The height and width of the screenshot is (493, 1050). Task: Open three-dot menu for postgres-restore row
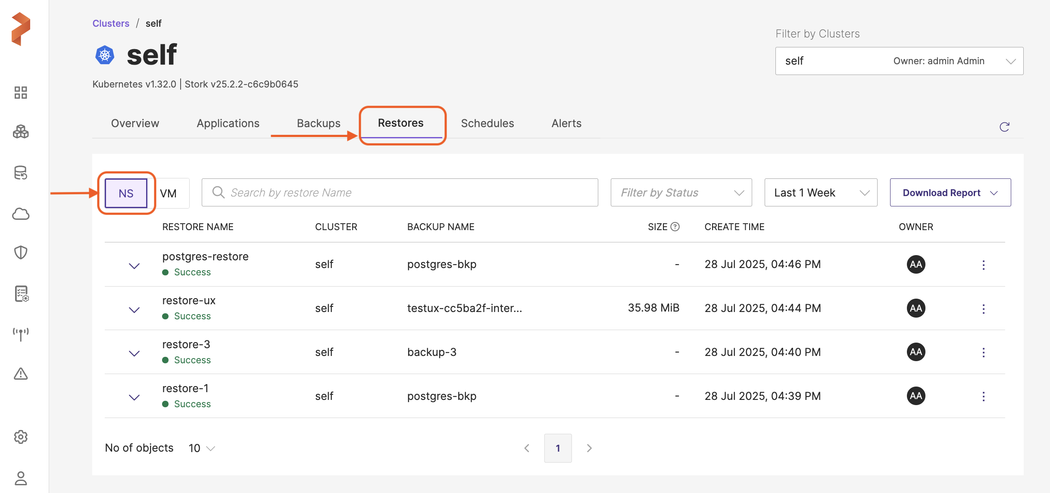click(x=983, y=265)
